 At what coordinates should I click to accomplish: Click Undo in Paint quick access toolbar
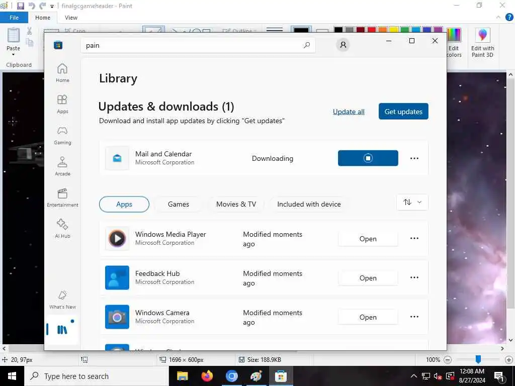(x=32, y=6)
